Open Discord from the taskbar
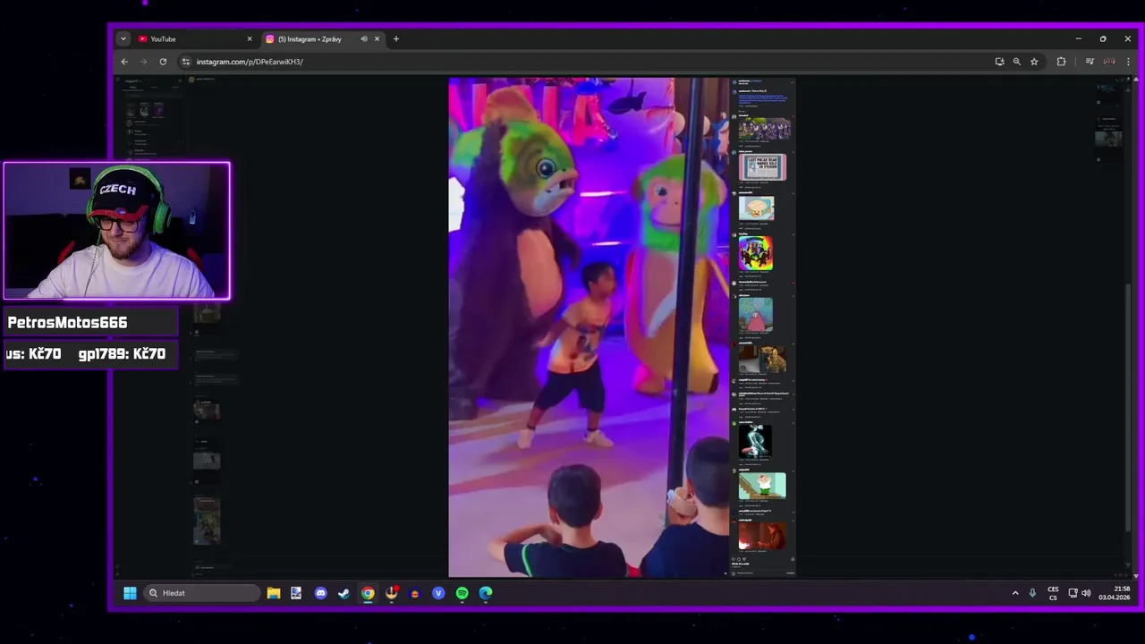The height and width of the screenshot is (644, 1145). [x=320, y=593]
